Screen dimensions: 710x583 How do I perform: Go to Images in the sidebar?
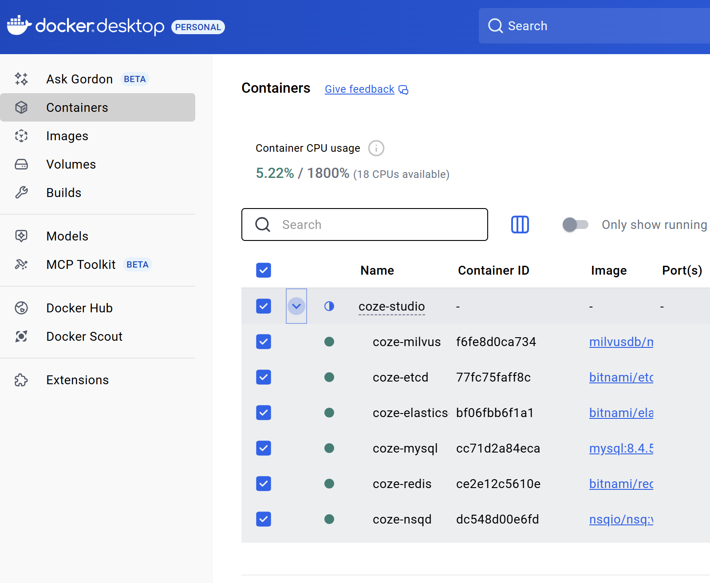point(98,136)
